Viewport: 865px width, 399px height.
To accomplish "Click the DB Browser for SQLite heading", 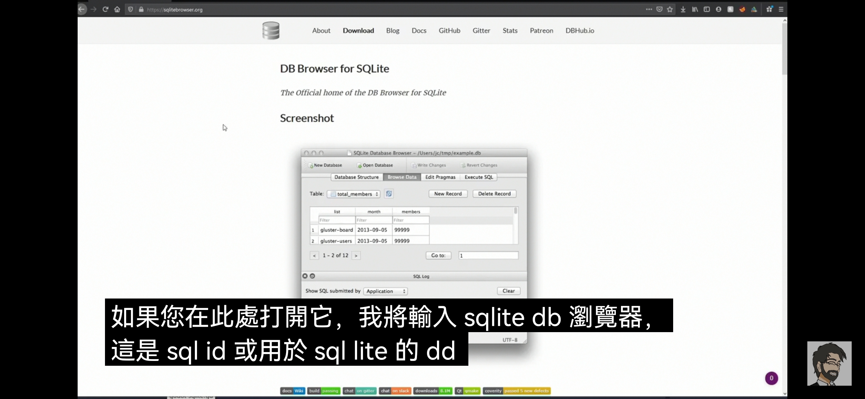I will 335,69.
